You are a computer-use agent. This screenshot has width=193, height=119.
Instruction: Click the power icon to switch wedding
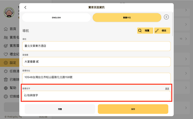click(6, 97)
